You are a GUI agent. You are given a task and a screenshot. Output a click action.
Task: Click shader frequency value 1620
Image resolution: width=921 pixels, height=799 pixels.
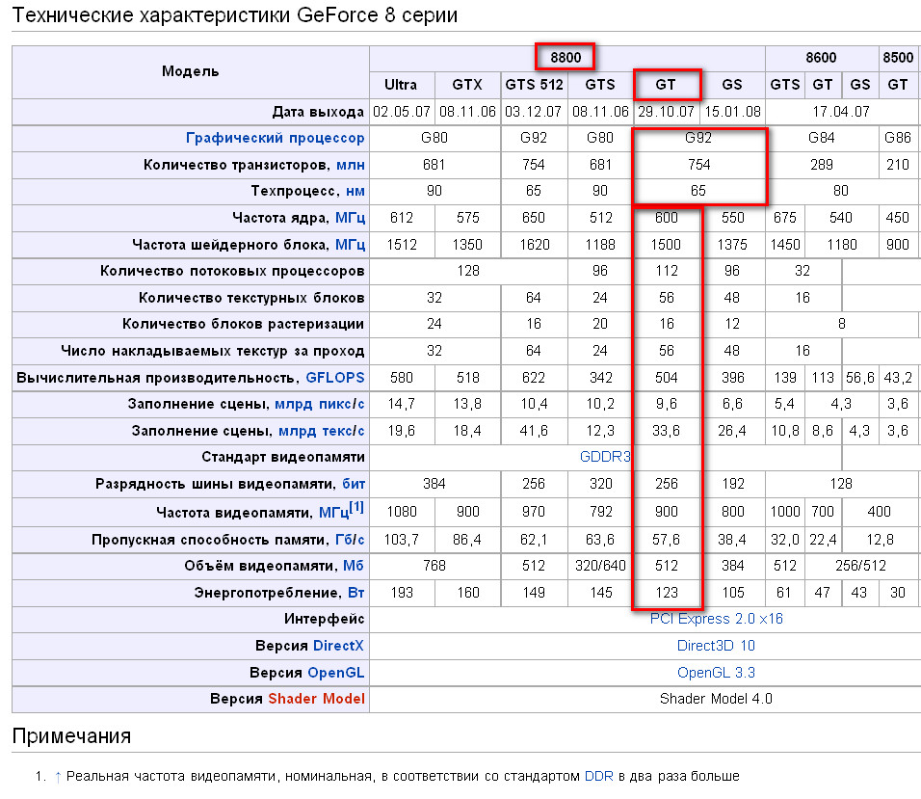point(534,245)
